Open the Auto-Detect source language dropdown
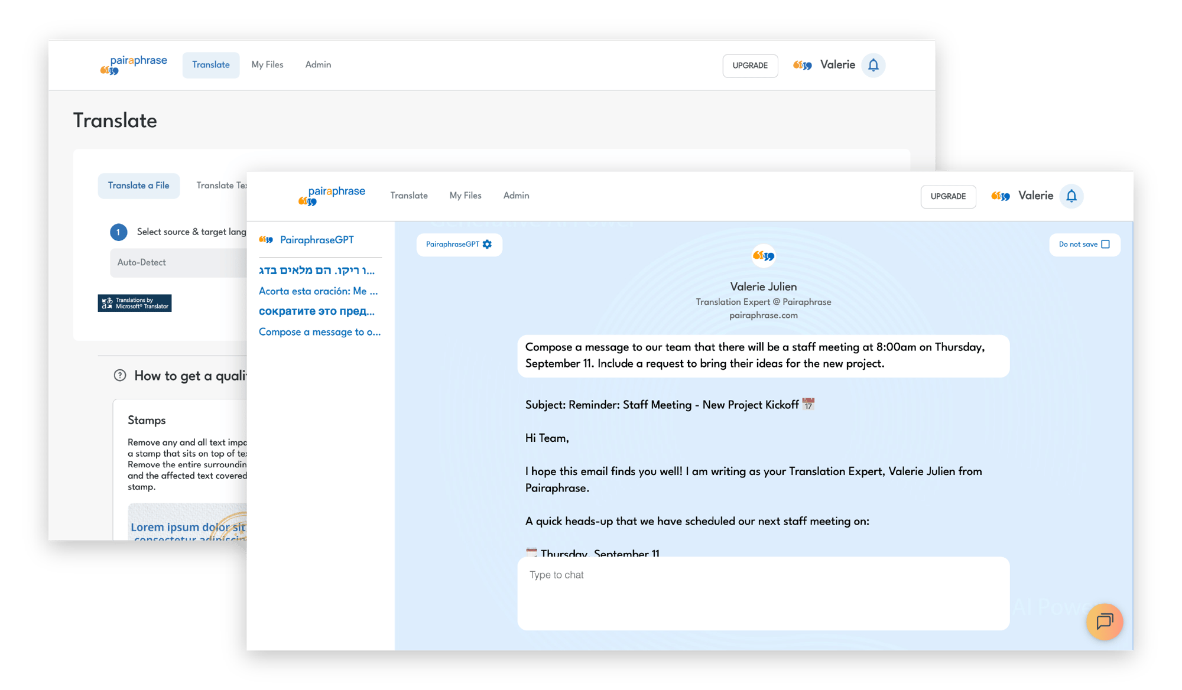This screenshot has width=1182, height=690. pyautogui.click(x=177, y=262)
